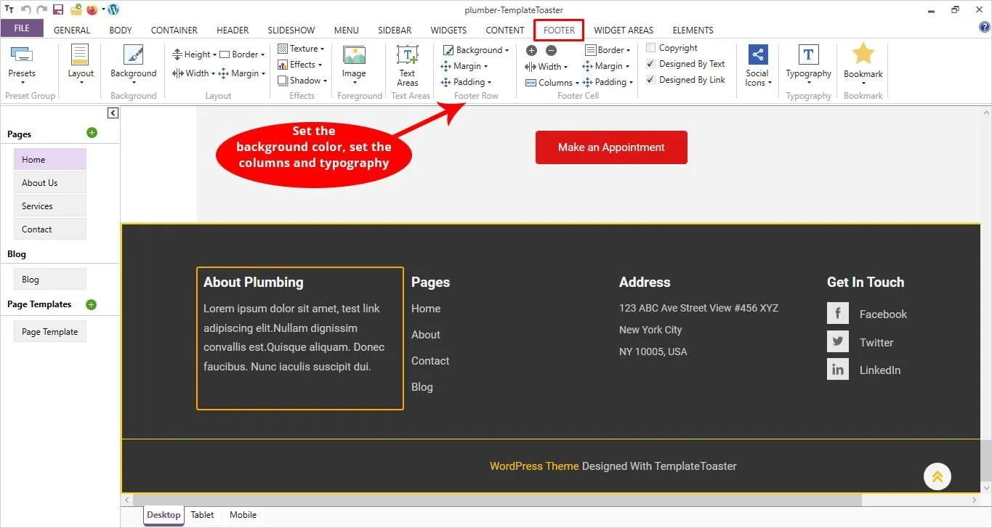Switch to the HEADER ribbon tab
Viewport: 992px width, 528px height.
[232, 30]
